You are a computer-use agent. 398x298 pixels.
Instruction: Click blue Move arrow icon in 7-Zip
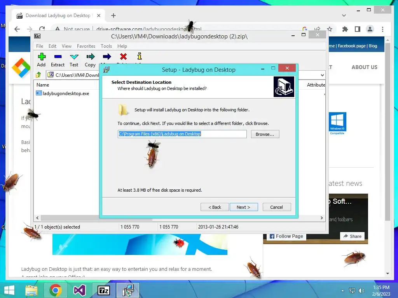(107, 57)
